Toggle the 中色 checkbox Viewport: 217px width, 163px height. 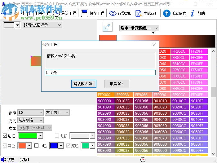coord(36,146)
